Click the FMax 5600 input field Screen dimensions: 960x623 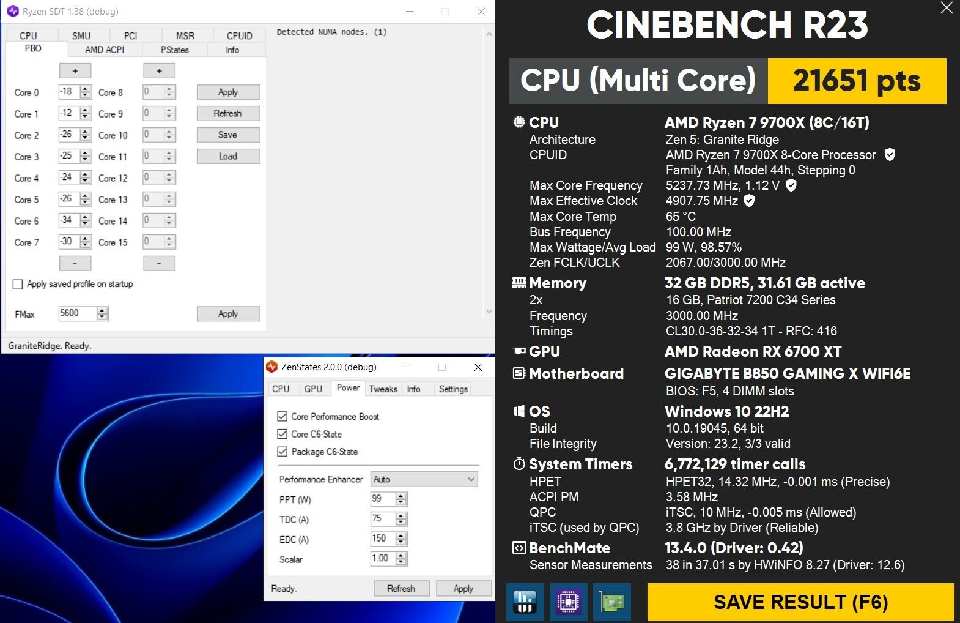click(x=78, y=313)
